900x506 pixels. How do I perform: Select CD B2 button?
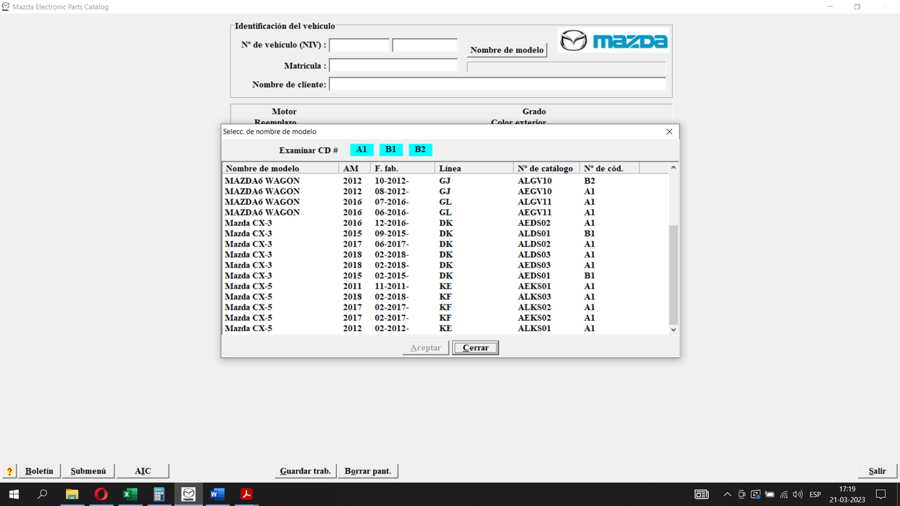420,149
